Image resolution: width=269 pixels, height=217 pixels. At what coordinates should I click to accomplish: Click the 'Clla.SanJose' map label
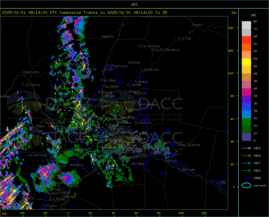149,46
